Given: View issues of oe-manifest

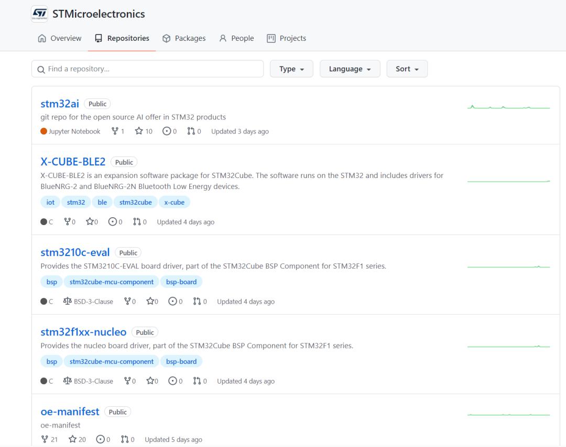Looking at the screenshot, I should pos(103,440).
